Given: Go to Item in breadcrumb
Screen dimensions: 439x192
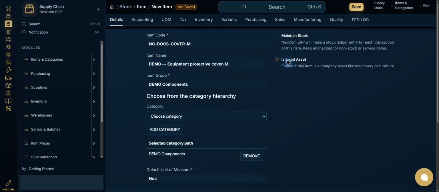Looking at the screenshot, I should coord(141,7).
